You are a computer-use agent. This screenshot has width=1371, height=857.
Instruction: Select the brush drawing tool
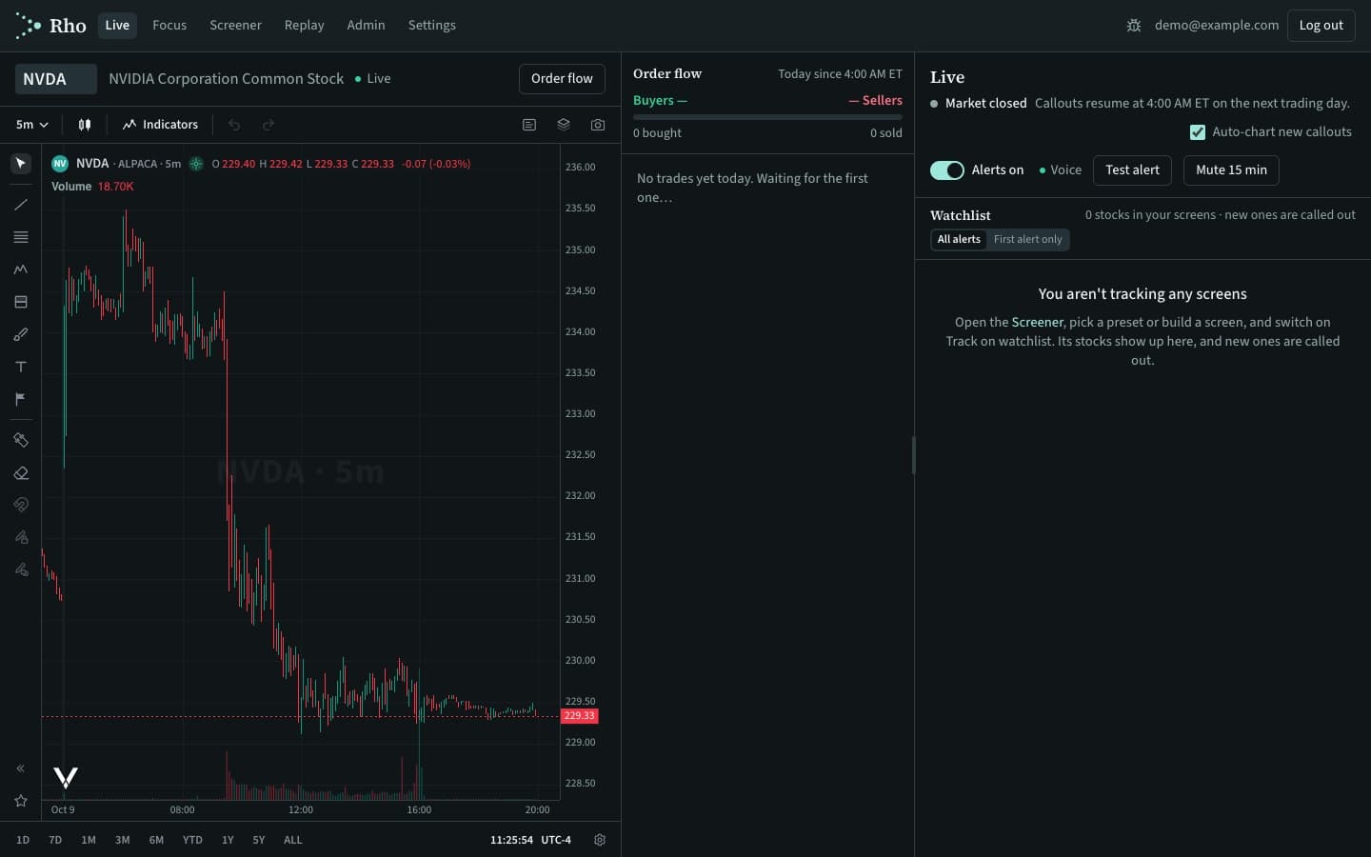[x=21, y=334]
